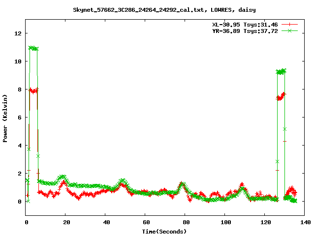The height and width of the screenshot is (236, 315).
Task: Click the x-axis tick label "100"
Action: click(x=225, y=222)
